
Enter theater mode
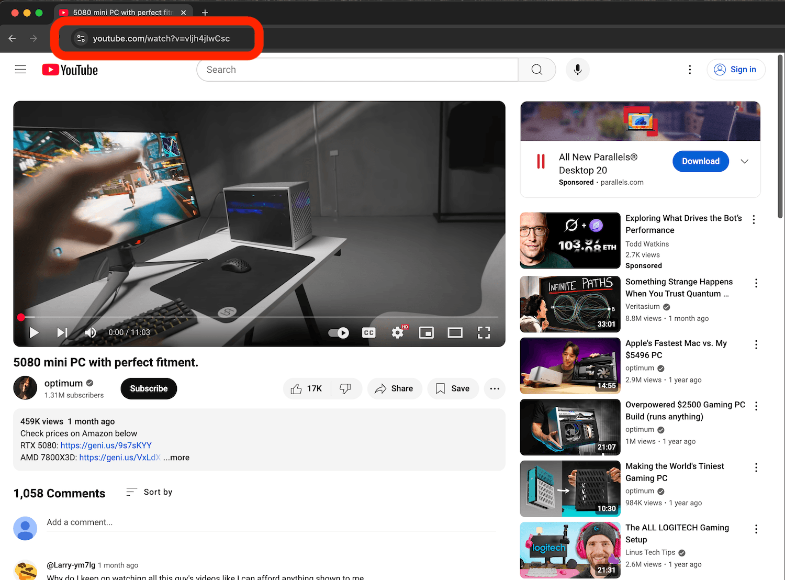pyautogui.click(x=455, y=332)
